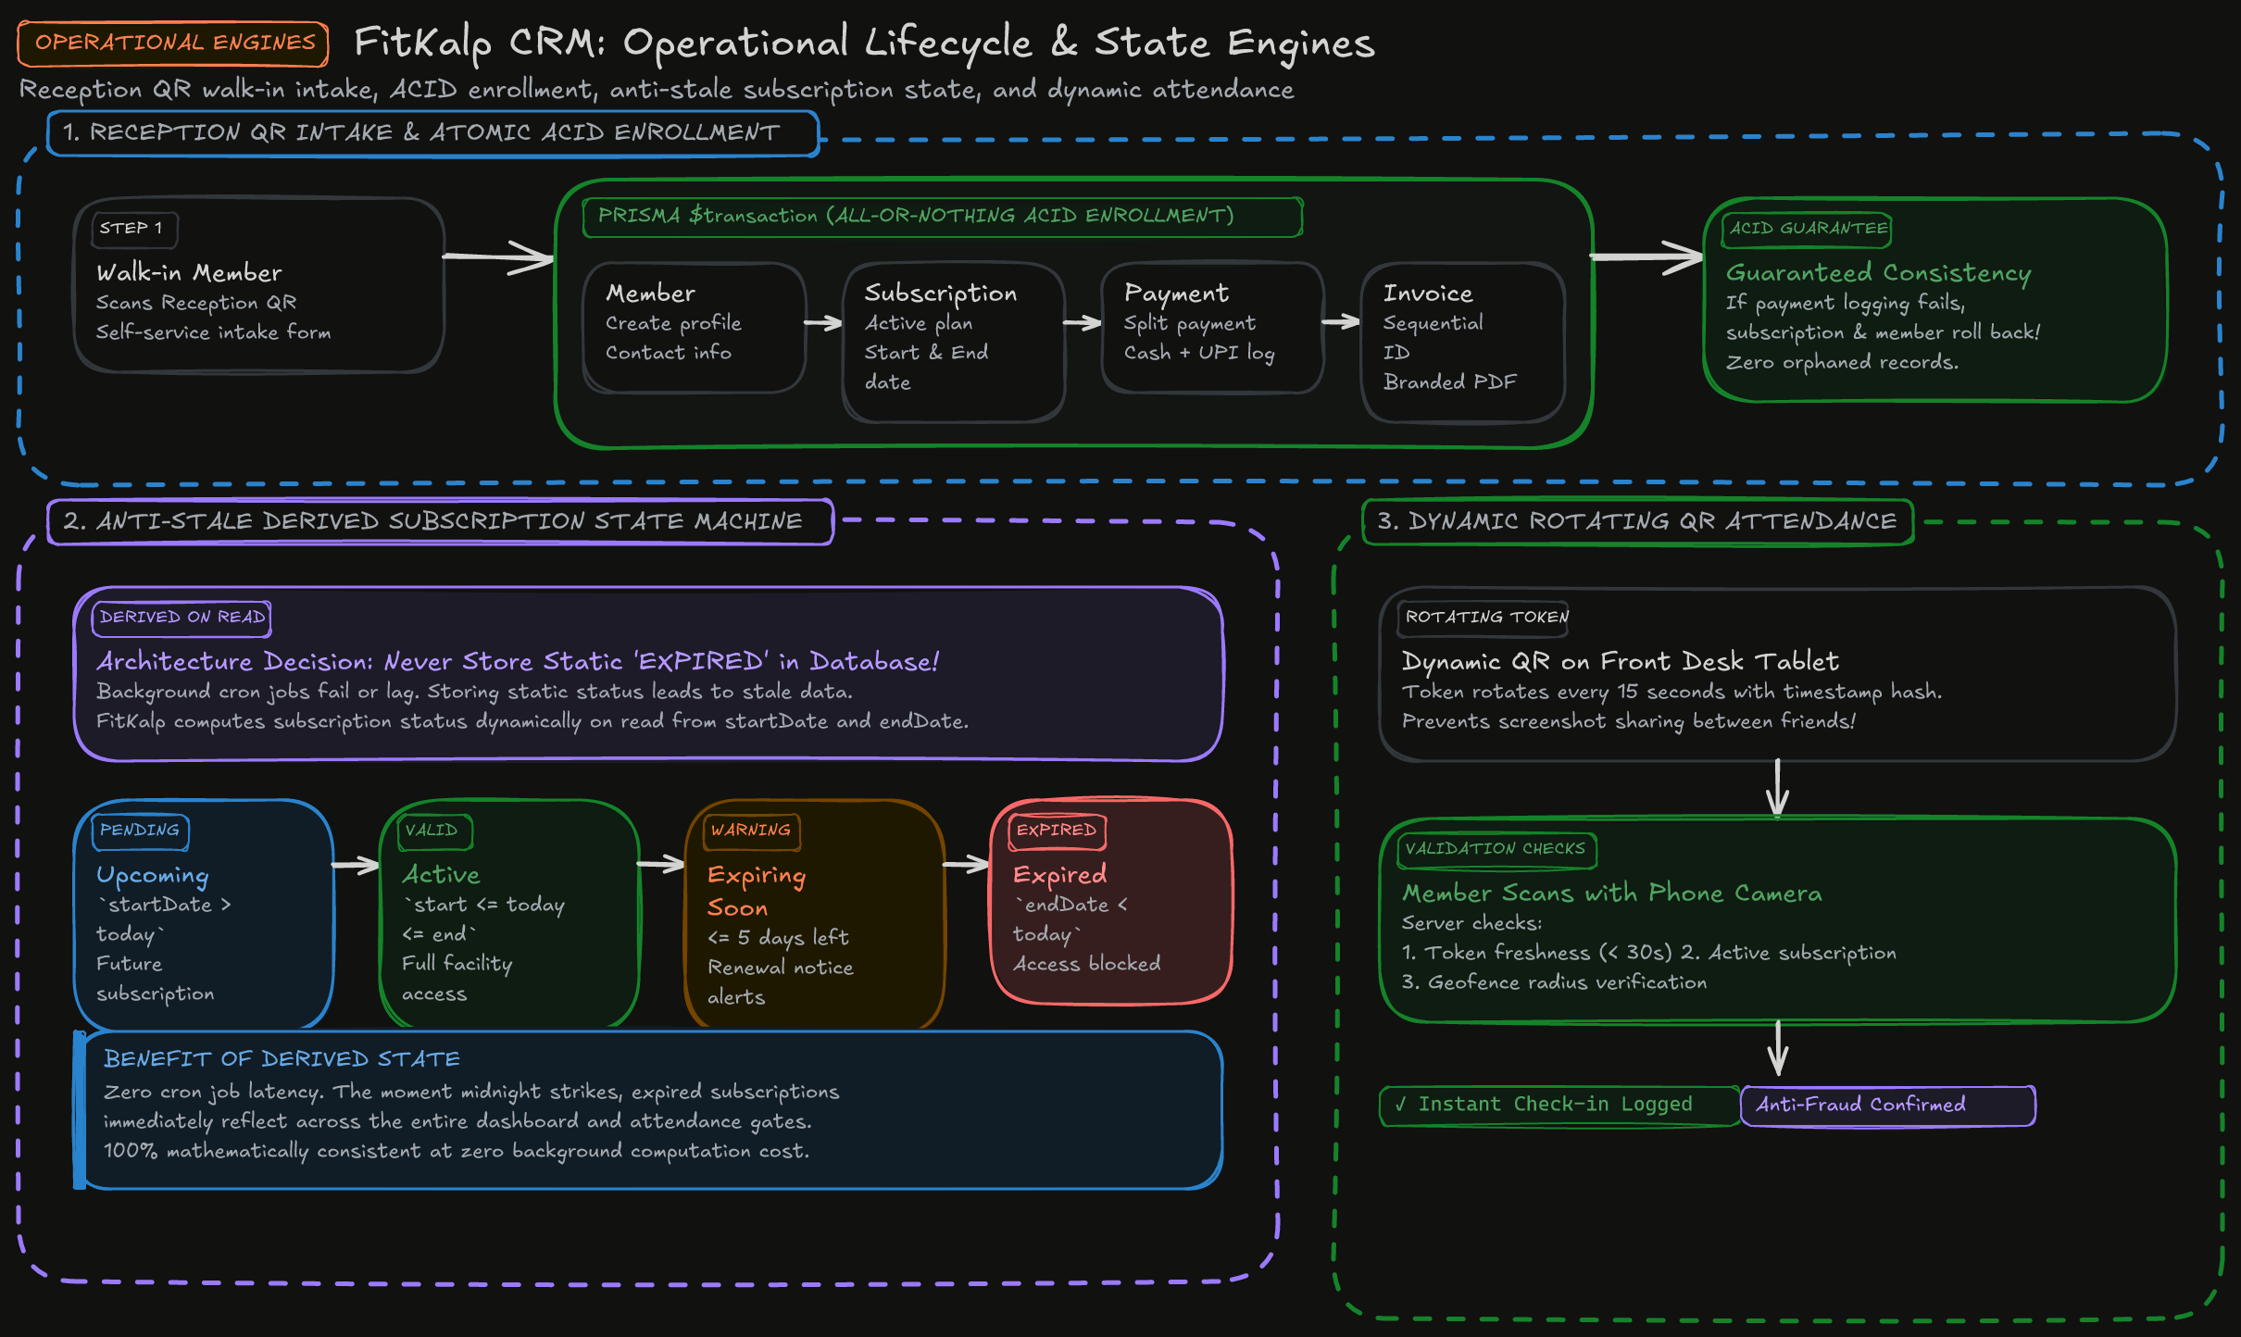Click the Anti-Fraud Confirmed badge
This screenshot has width=2241, height=1337.
pos(1888,1105)
